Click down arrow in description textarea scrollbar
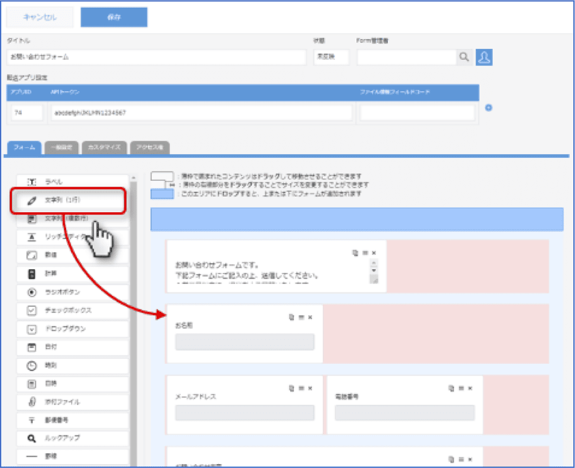The image size is (575, 468). 374,270
